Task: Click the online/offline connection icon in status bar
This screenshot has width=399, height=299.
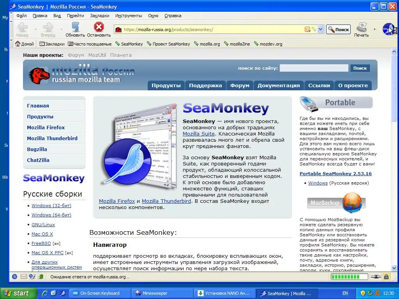Action: [x=376, y=277]
